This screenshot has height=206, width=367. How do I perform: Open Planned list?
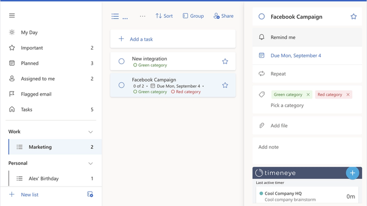click(x=51, y=63)
